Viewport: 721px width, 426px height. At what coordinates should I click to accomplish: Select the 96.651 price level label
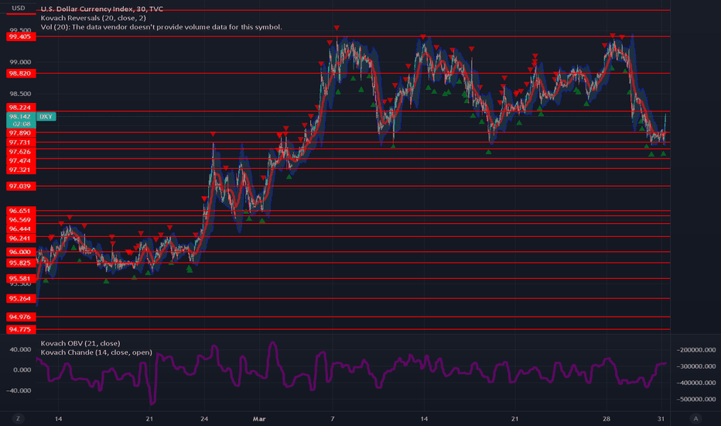click(x=21, y=211)
